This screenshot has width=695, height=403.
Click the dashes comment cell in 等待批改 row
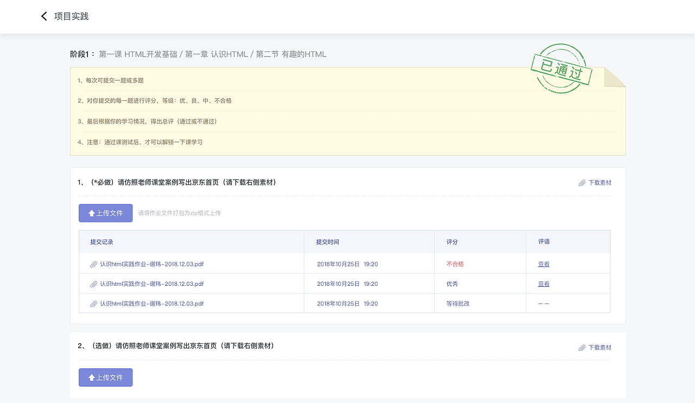click(x=544, y=304)
